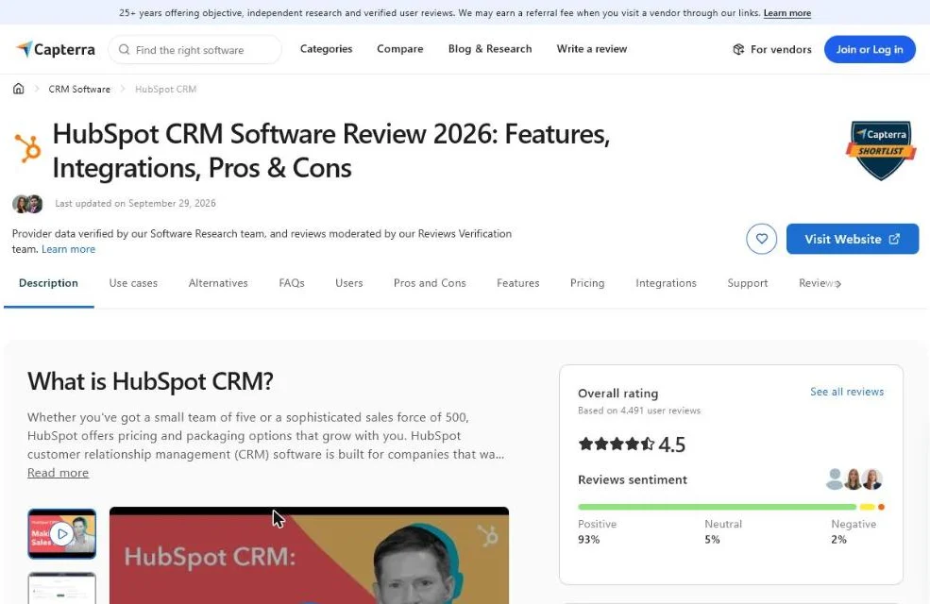Click the For vendors box icon

click(738, 49)
